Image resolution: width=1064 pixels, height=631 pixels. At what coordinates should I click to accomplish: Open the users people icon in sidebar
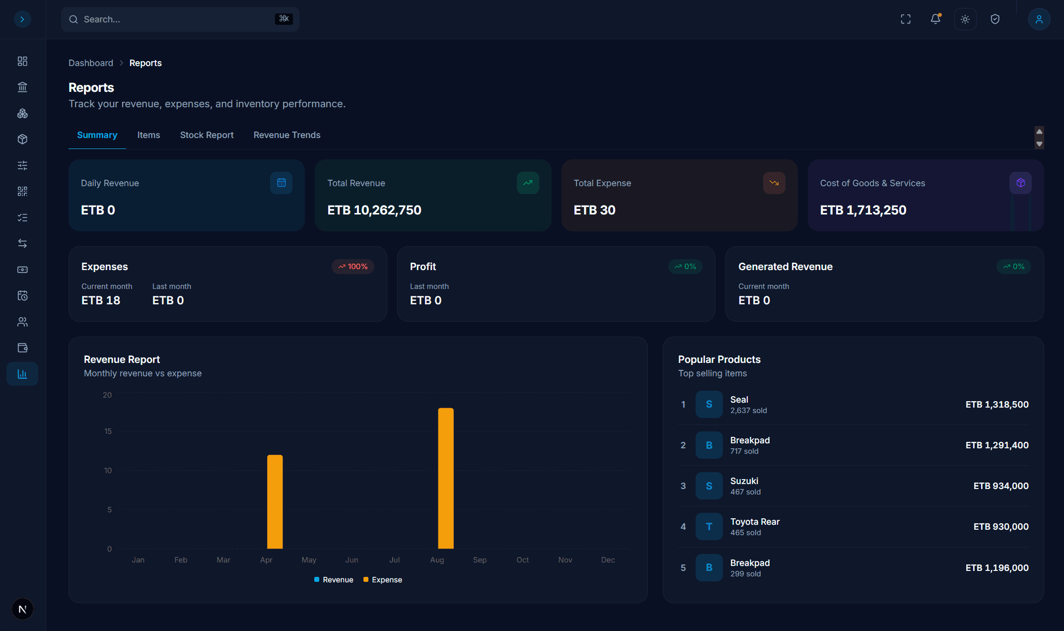(22, 322)
